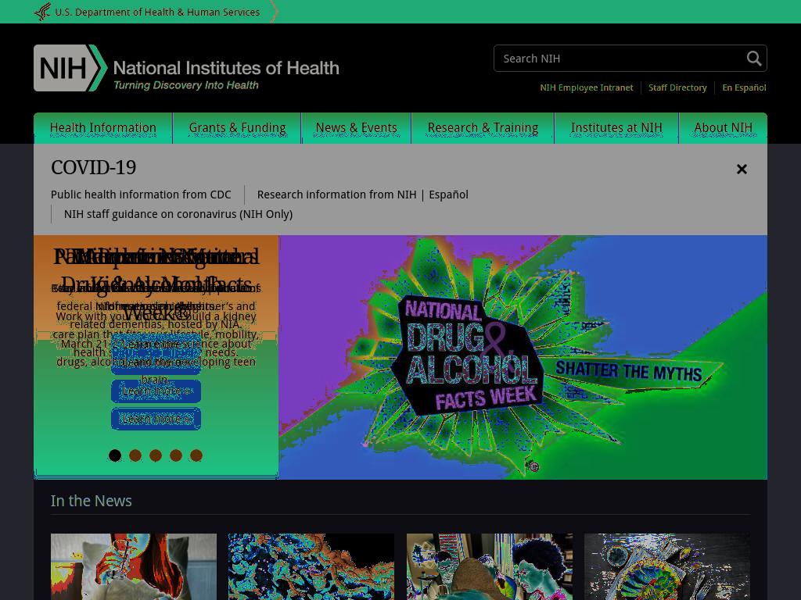Screen dimensions: 801x600
Task: Open Research information from NIH link
Action: [336, 195]
